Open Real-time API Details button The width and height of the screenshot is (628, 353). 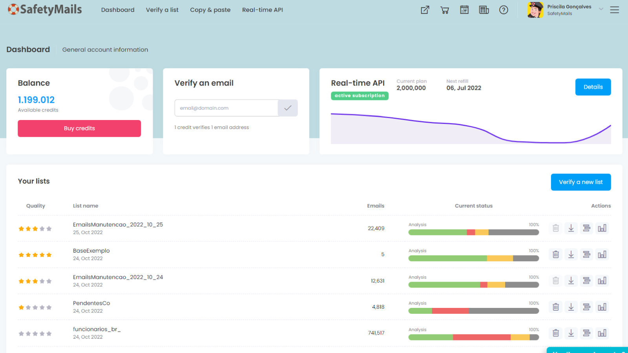593,87
